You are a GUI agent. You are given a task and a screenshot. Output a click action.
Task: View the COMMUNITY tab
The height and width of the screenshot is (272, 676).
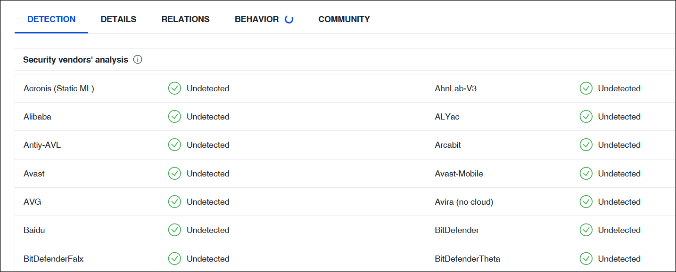[x=344, y=19]
